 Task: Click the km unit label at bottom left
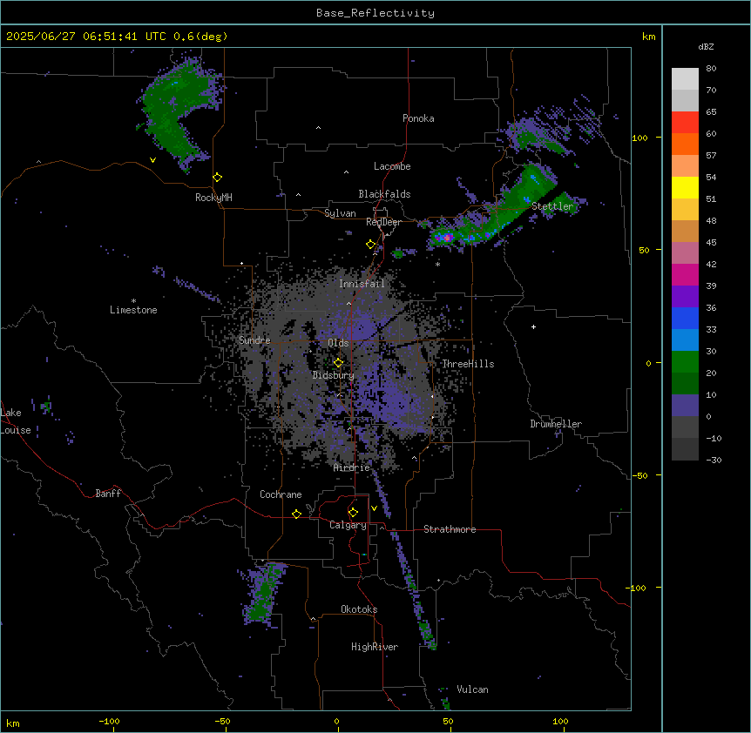point(13,723)
